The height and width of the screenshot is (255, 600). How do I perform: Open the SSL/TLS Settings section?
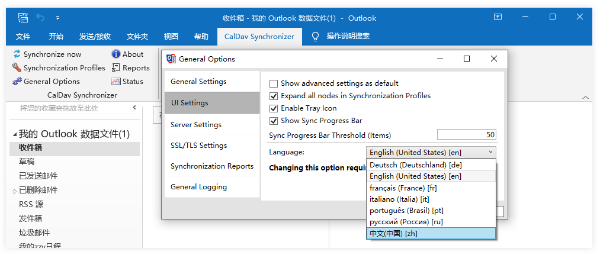(x=212, y=146)
